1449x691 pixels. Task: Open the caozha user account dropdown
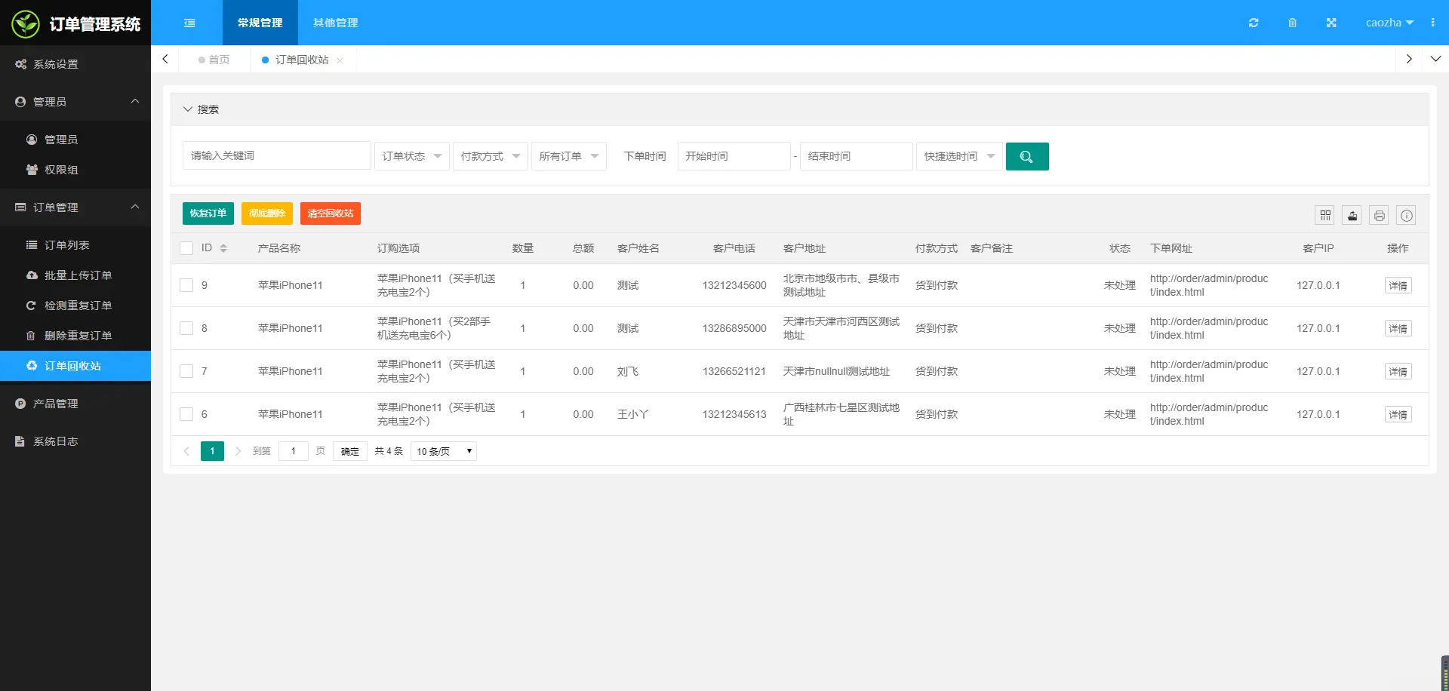(1389, 23)
